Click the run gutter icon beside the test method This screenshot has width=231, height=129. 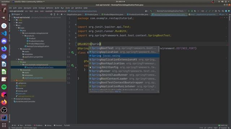click(x=73, y=65)
